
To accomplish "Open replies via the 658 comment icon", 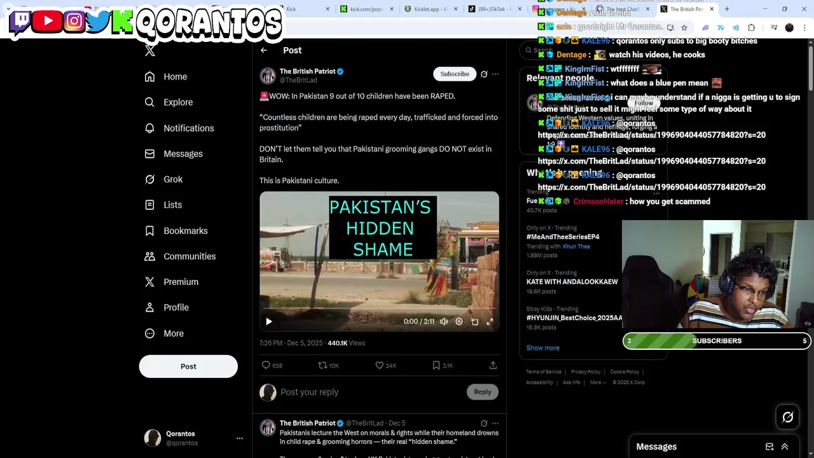I will click(x=272, y=365).
